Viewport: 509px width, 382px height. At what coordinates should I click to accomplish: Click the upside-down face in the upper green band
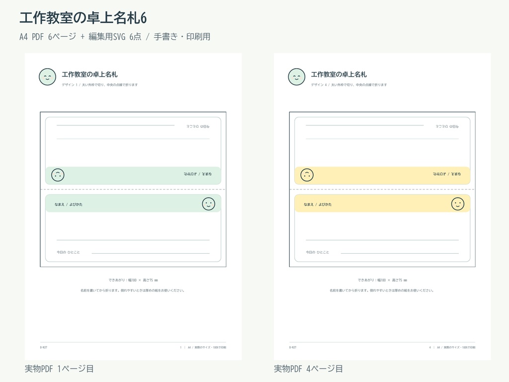tap(58, 175)
